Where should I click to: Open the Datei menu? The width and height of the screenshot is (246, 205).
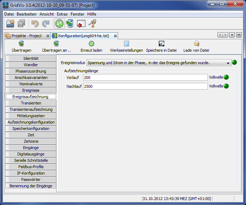point(9,14)
